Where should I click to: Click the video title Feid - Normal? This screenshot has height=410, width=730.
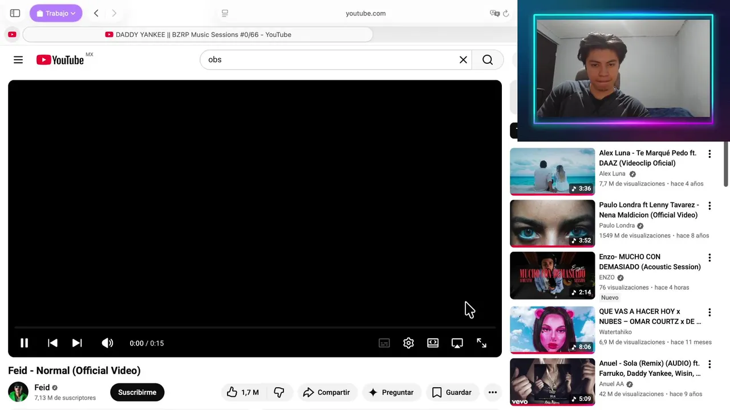(x=74, y=371)
